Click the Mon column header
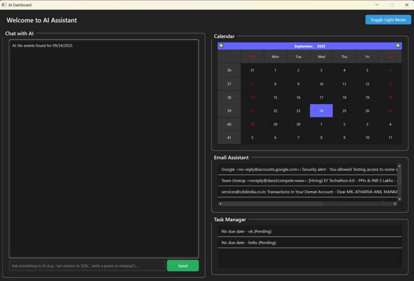The height and width of the screenshot is (281, 414). point(275,57)
